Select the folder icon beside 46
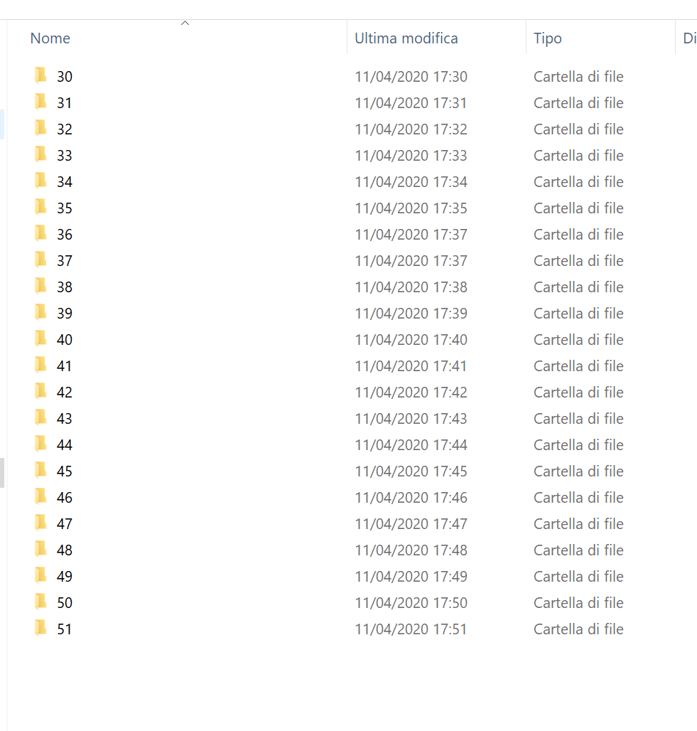697x731 pixels. pyautogui.click(x=41, y=496)
